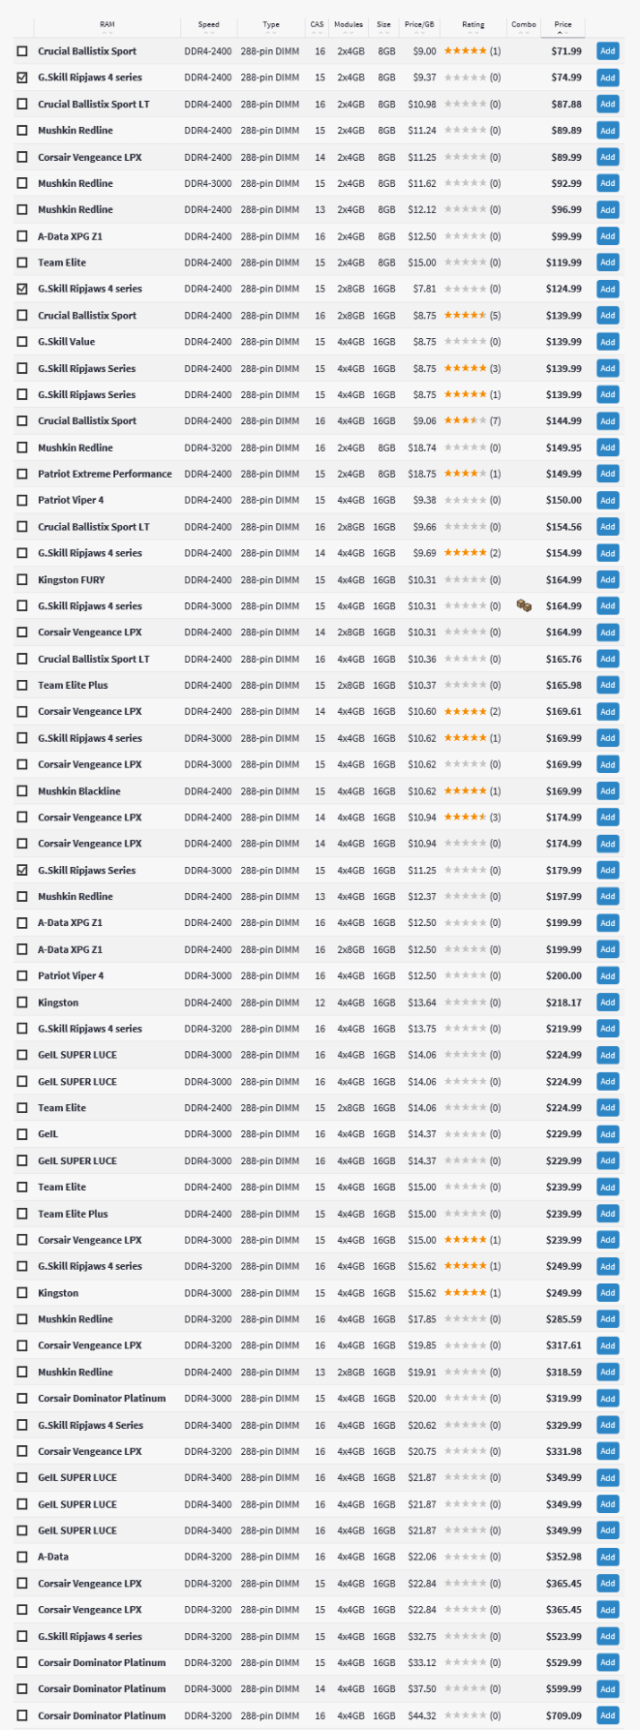Click star rating of G.Skill Ripjaws 4 $154.99
Viewport: 640px width, 1730px height.
[466, 553]
